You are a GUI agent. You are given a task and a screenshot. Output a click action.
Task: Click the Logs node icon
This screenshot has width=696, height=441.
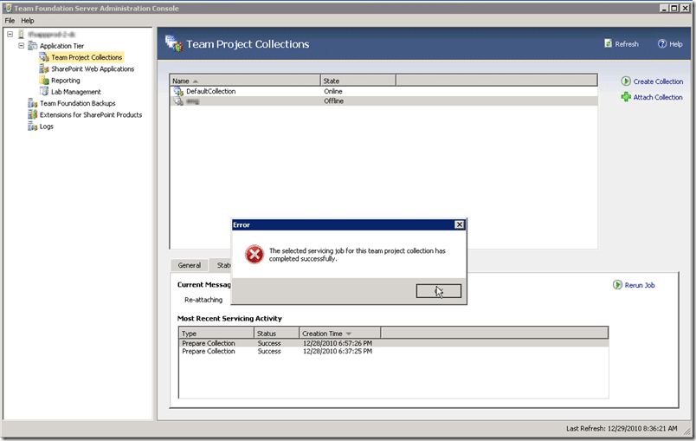pyautogui.click(x=32, y=126)
